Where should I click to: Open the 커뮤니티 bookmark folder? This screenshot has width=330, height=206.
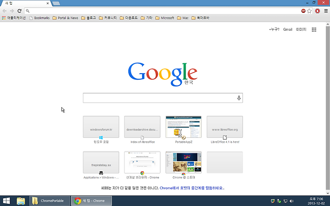[x=108, y=18]
